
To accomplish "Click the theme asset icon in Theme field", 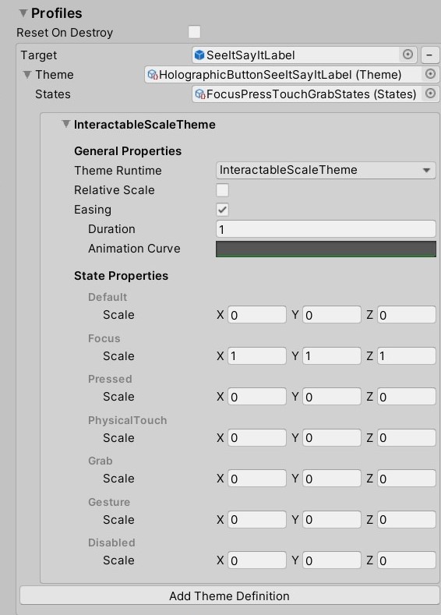I will (153, 75).
